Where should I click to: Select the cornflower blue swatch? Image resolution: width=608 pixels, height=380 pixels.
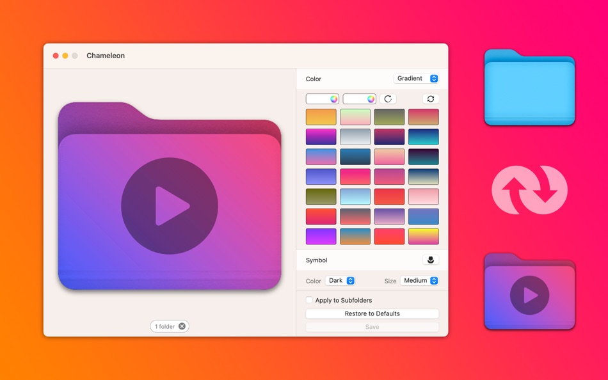(x=424, y=216)
